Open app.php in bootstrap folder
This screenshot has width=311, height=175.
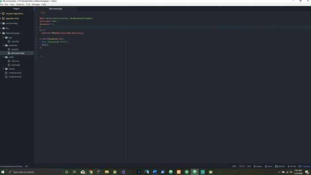[x=15, y=49]
